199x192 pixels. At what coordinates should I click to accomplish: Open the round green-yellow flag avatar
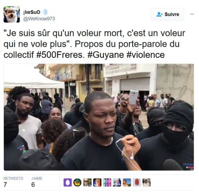(x=77, y=183)
